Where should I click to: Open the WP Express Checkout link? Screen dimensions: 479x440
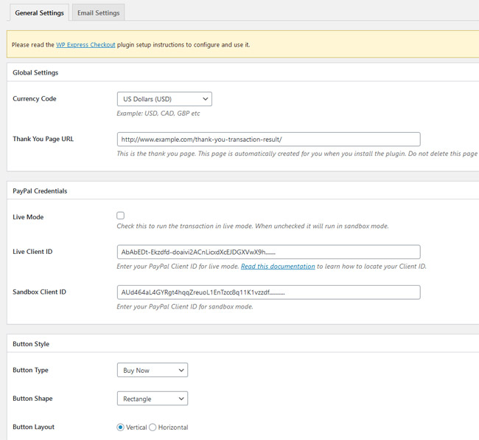point(85,45)
